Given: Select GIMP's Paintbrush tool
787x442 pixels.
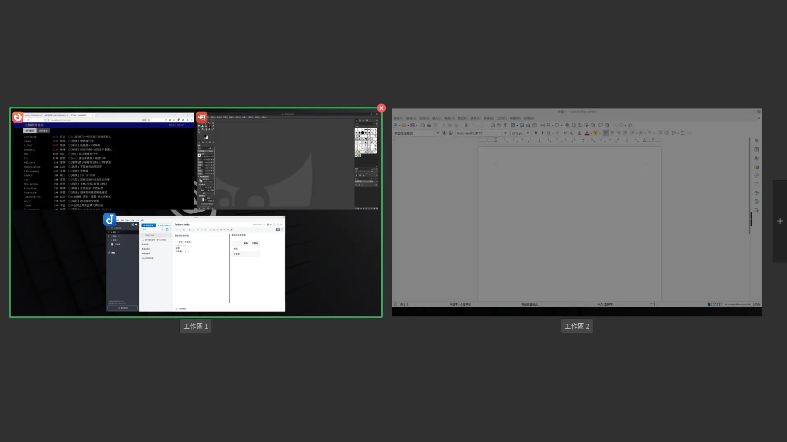Looking at the screenshot, I should pyautogui.click(x=209, y=126).
